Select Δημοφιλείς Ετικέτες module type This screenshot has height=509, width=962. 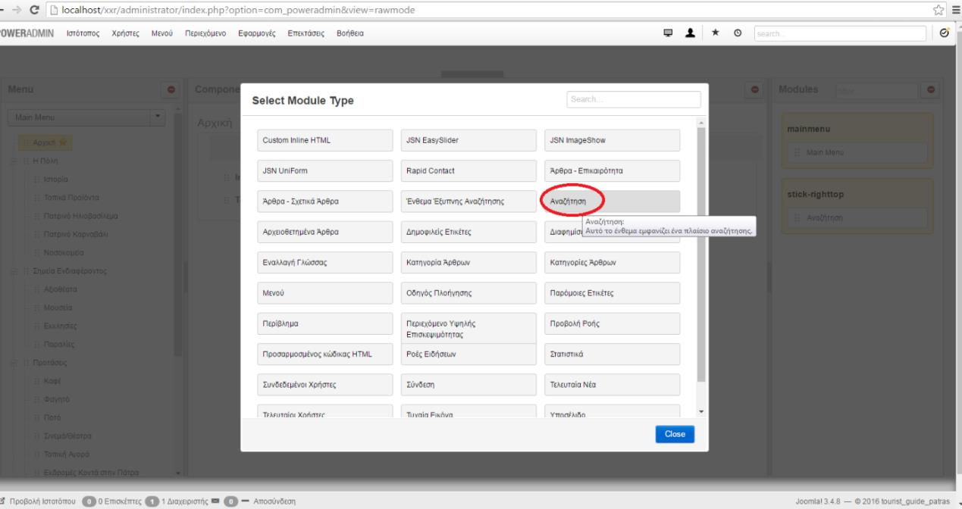[x=468, y=232]
